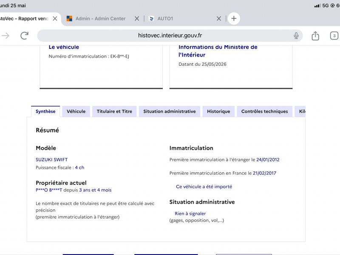340x255 pixels.
Task: Go forward using the arrow icon
Action: click(6, 36)
